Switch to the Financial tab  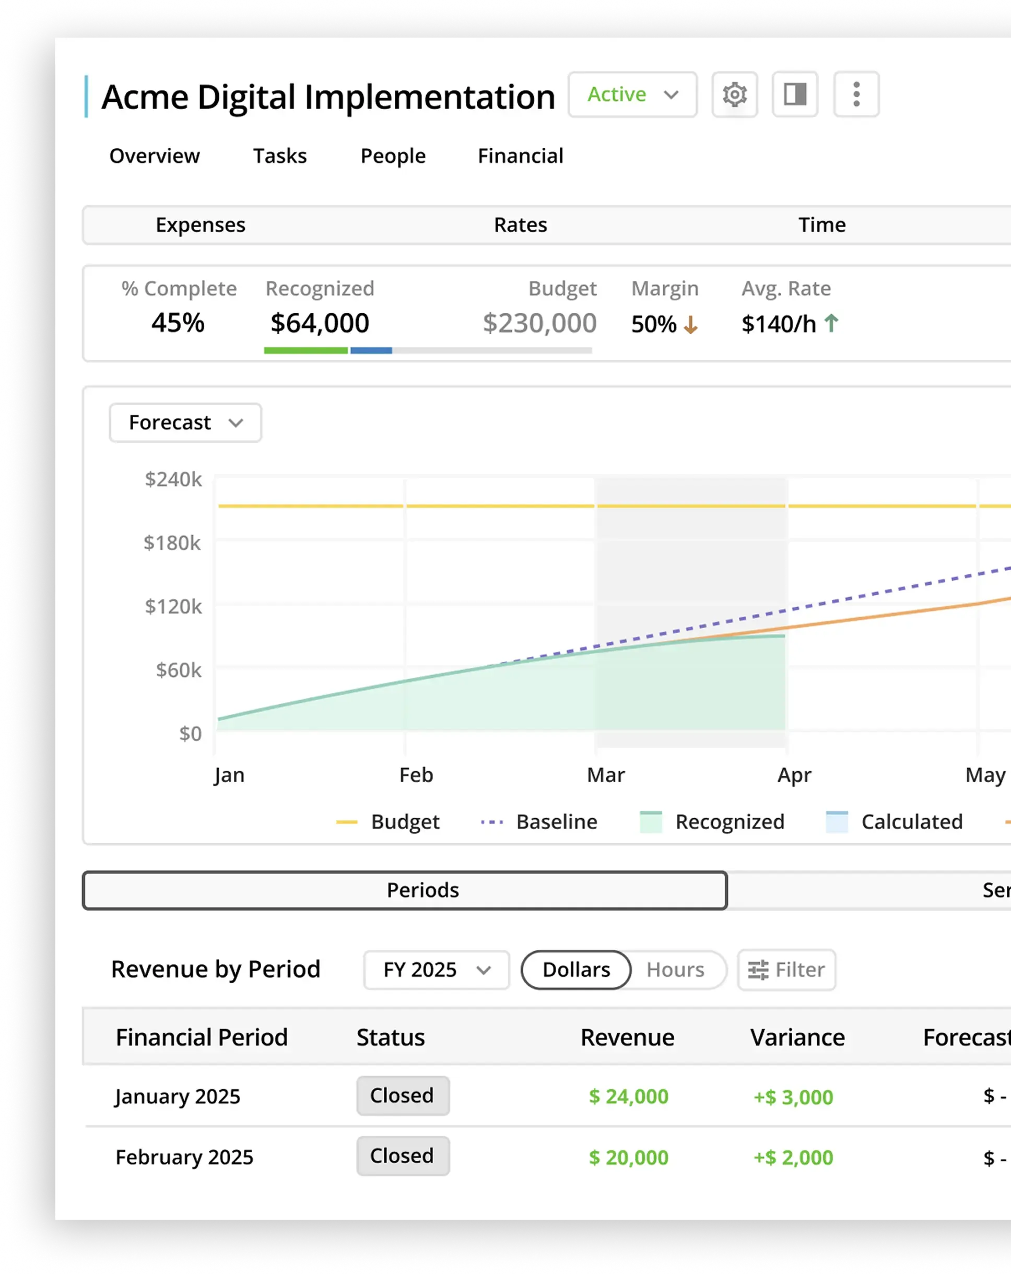tap(520, 156)
